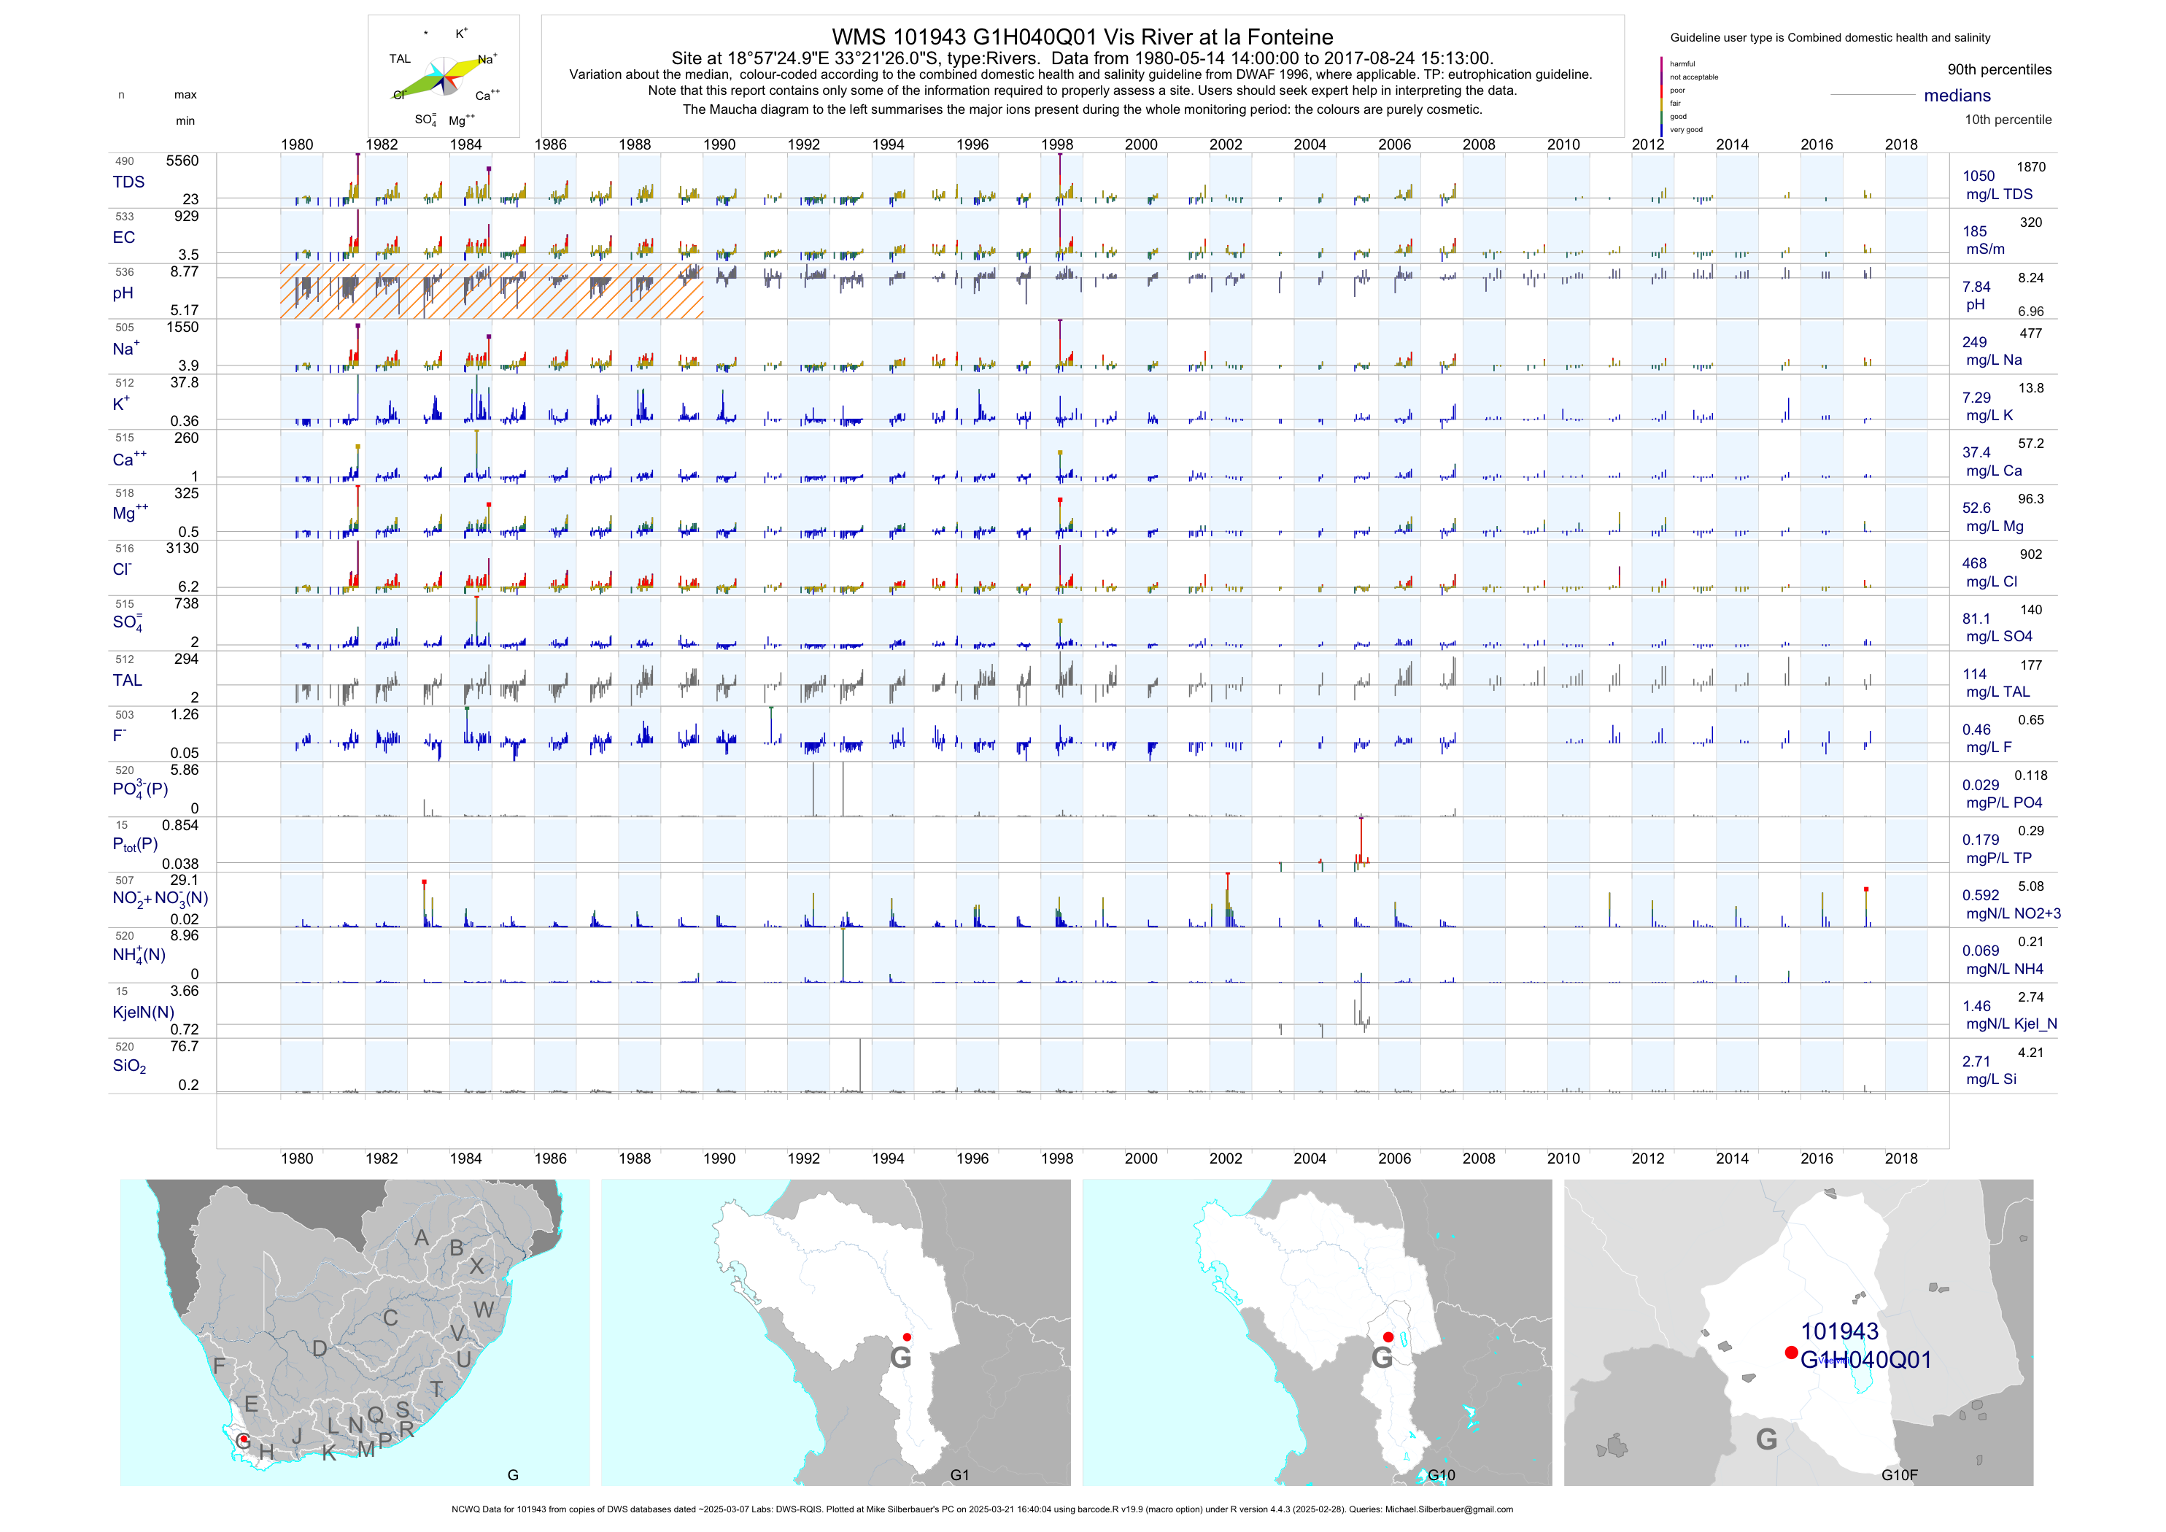2166x1532 pixels.
Task: Click station label 101943 on map
Action: (x=1840, y=1331)
